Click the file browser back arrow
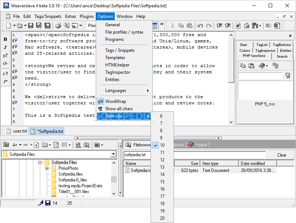 pyautogui.click(x=15, y=145)
